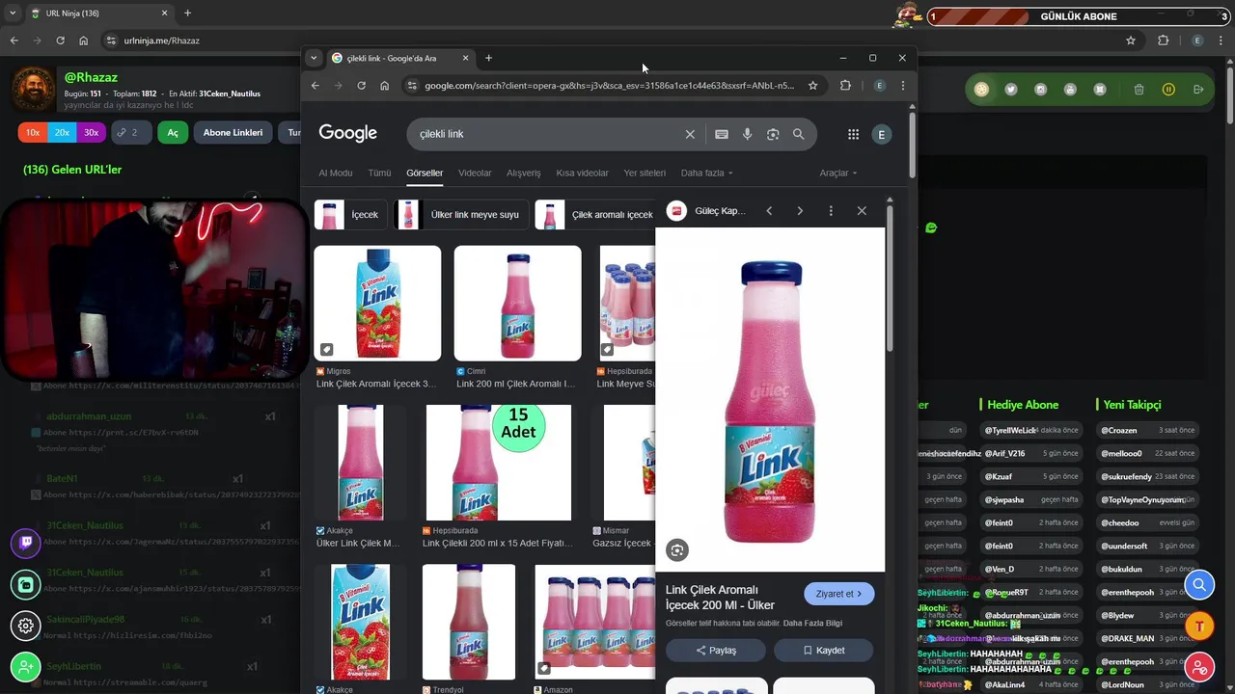Viewport: 1235px width, 694px height.
Task: Click the Google search input field
Action: pyautogui.click(x=550, y=134)
